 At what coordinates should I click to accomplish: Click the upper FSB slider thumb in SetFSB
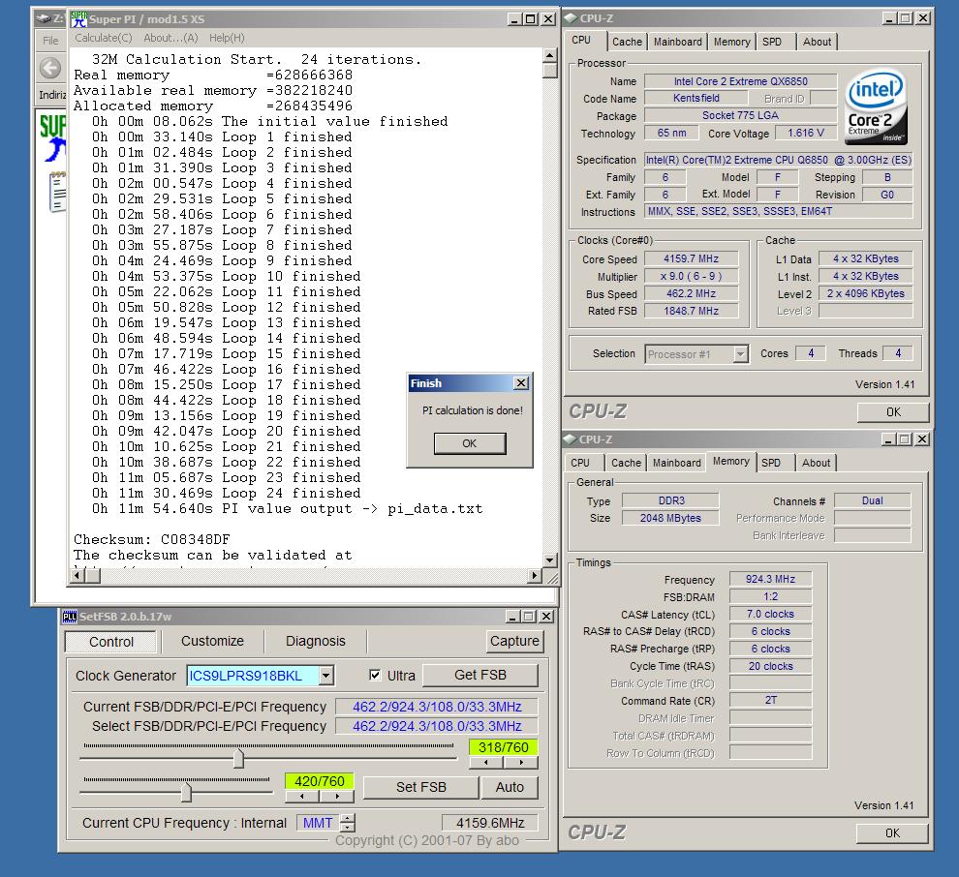[x=238, y=759]
